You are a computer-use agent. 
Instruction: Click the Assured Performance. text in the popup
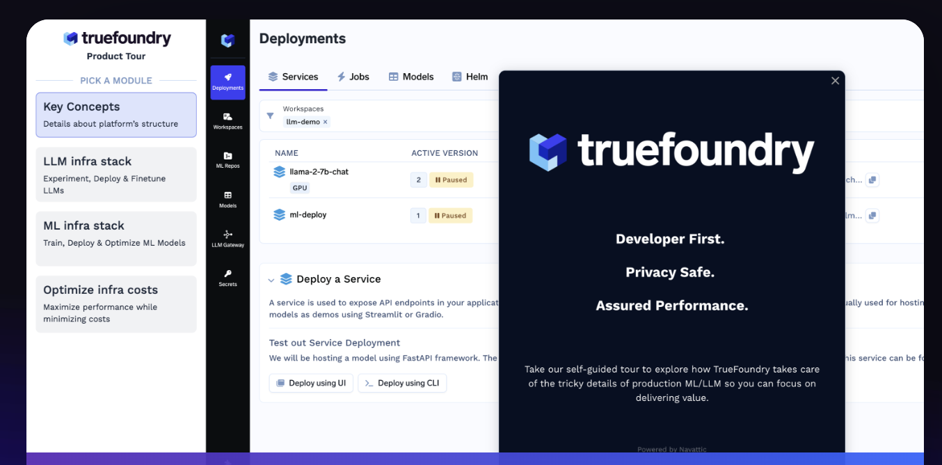672,306
